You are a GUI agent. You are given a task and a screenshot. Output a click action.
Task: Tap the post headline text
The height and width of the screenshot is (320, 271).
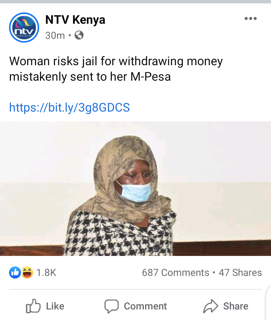[116, 69]
